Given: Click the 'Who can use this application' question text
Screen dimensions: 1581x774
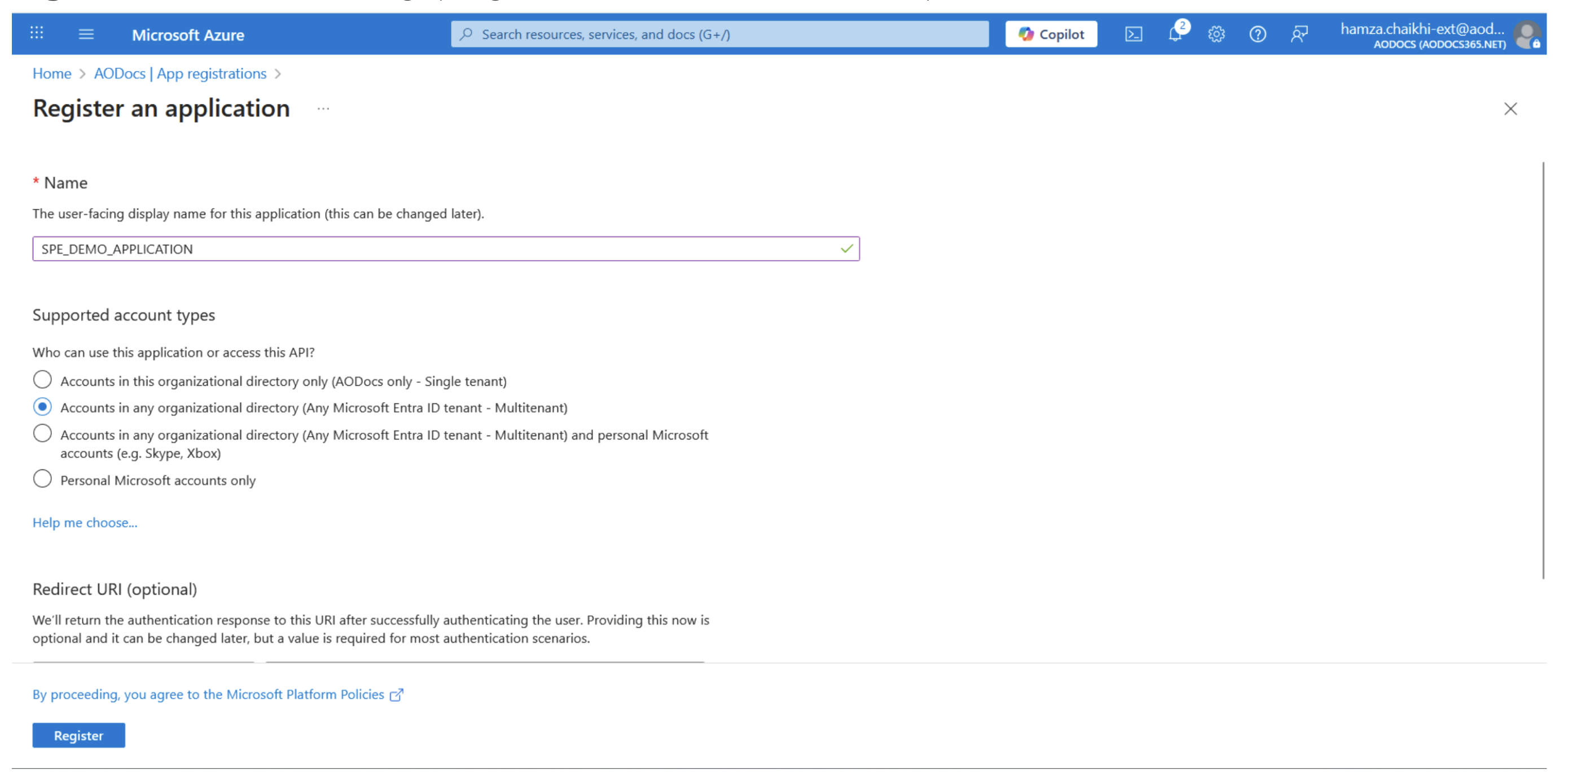Looking at the screenshot, I should [x=173, y=353].
